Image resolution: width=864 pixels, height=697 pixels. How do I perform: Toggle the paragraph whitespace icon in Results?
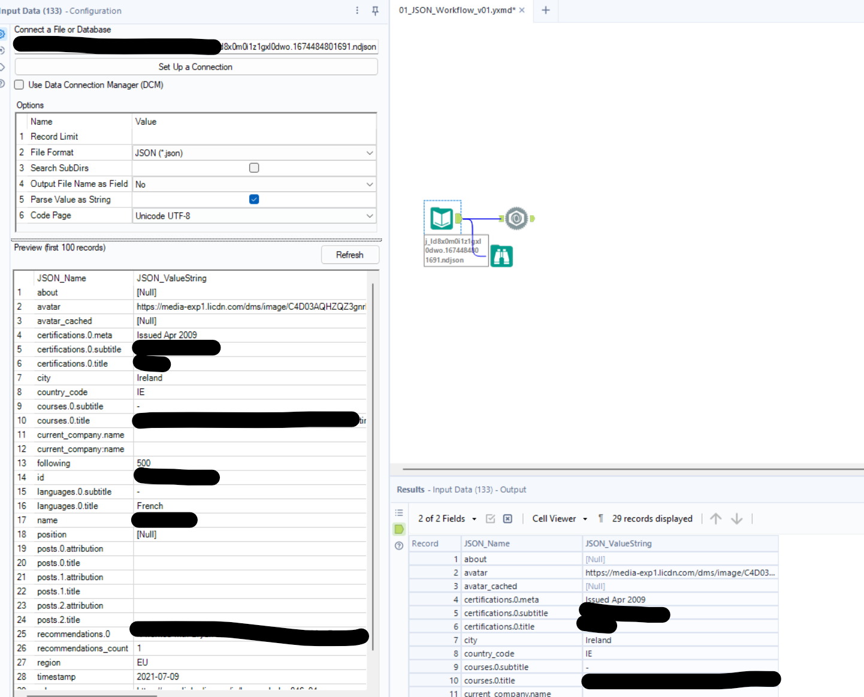[600, 519]
